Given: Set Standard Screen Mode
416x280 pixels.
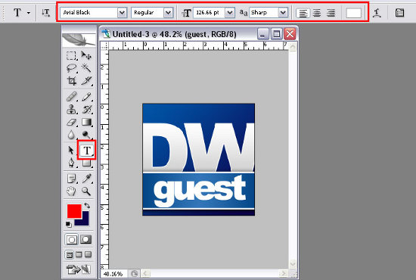Looking at the screenshot, I should (70, 255).
